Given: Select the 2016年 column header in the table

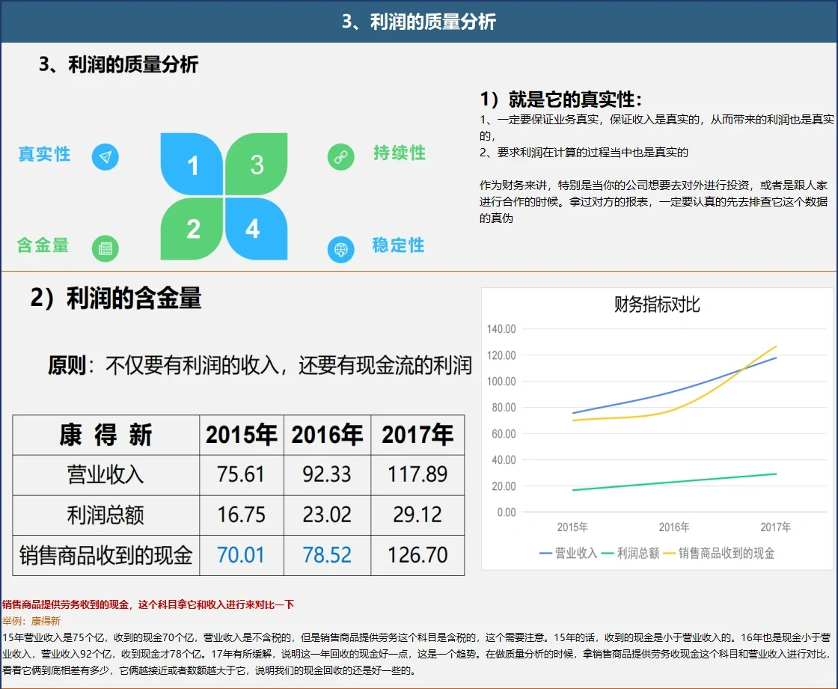Looking at the screenshot, I should click(x=327, y=435).
